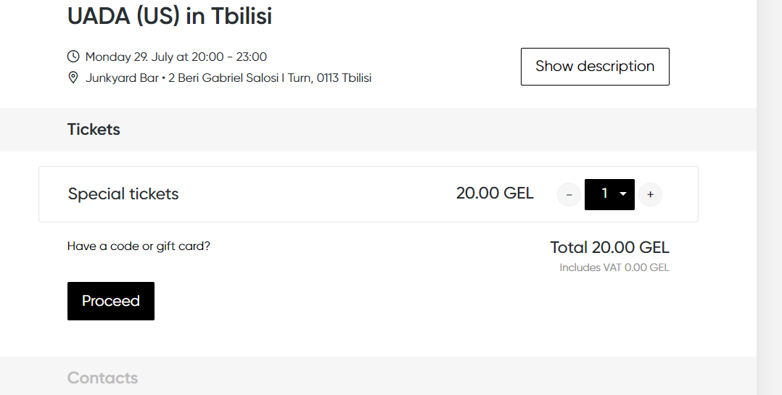
Task: Click the Includes VAT 0.00 GEL note
Action: (614, 267)
